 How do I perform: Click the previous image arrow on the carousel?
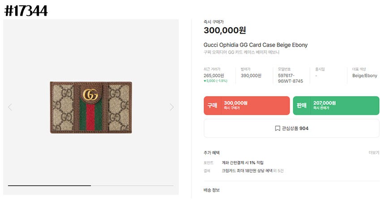click(10, 107)
